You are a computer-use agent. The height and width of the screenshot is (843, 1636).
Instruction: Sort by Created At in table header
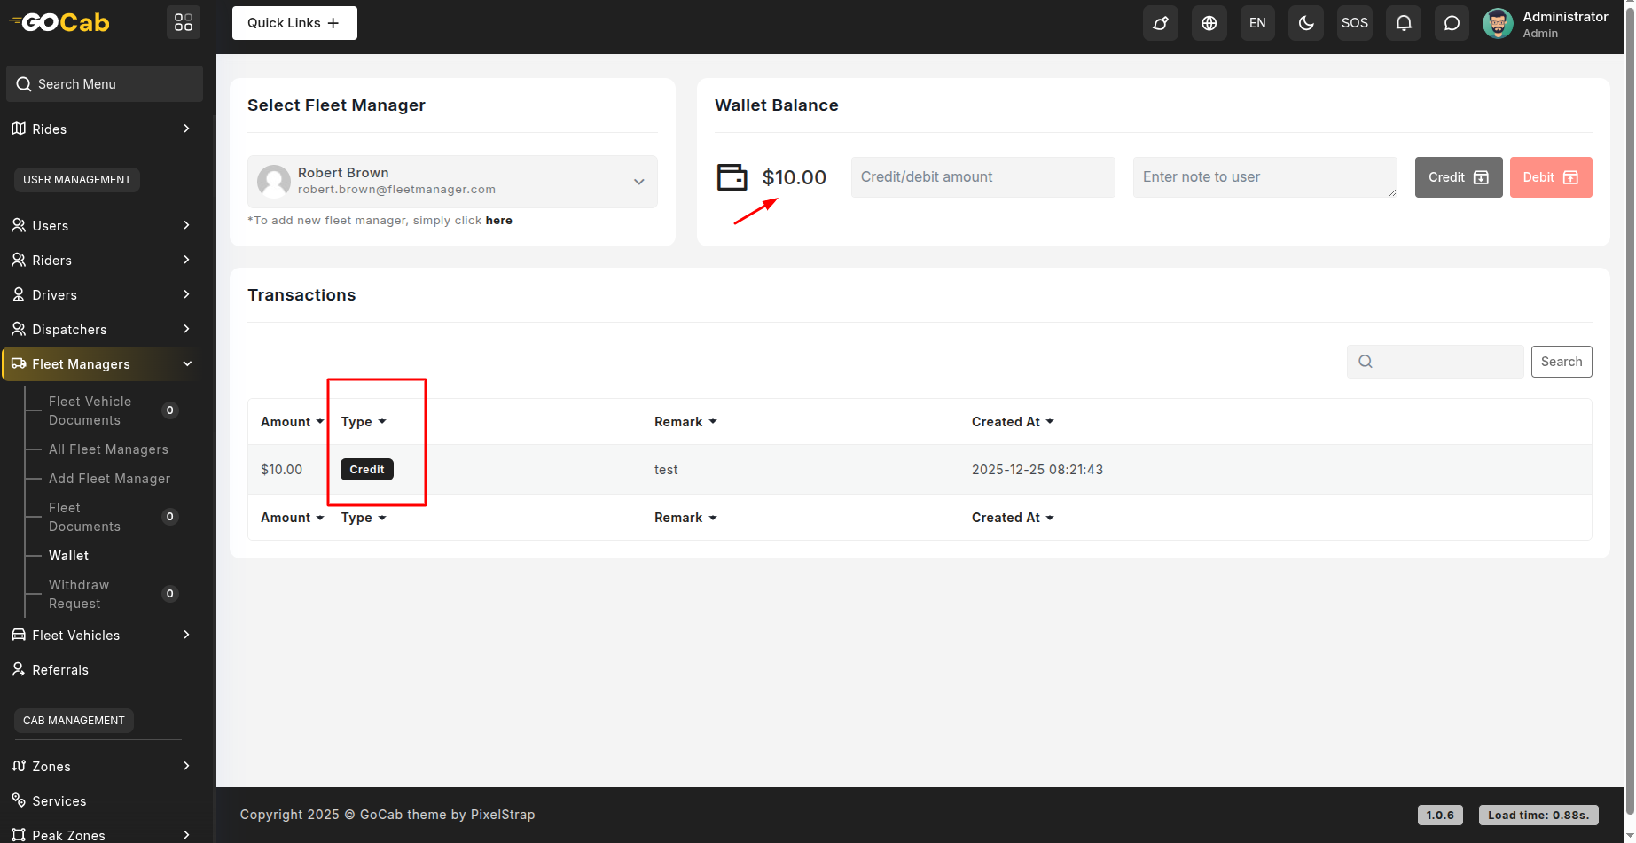tap(1013, 422)
